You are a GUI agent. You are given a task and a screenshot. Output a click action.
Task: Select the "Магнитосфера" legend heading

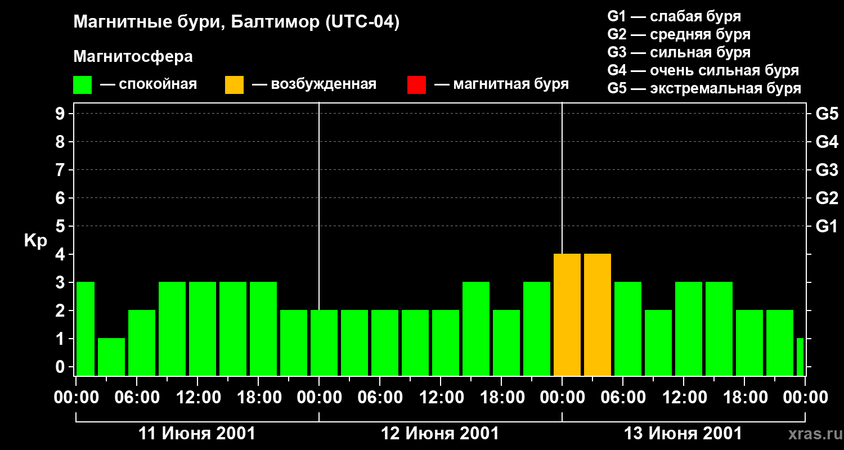pos(133,57)
